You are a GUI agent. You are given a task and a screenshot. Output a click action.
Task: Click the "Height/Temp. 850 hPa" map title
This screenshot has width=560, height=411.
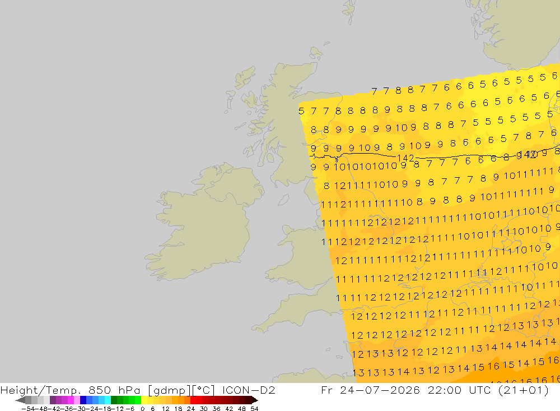pos(71,390)
